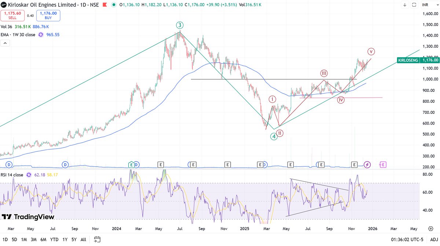Click the 0.40 spread value

coord(30,15)
